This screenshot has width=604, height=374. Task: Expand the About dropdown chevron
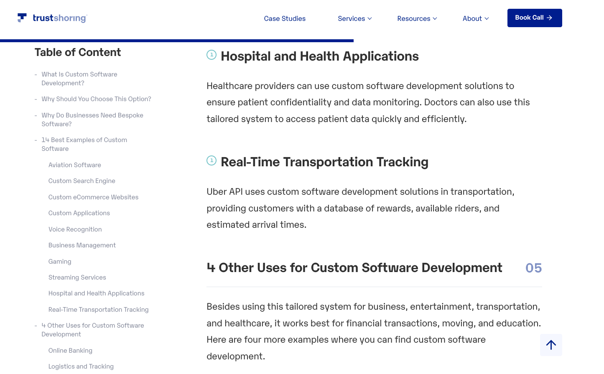click(x=487, y=18)
